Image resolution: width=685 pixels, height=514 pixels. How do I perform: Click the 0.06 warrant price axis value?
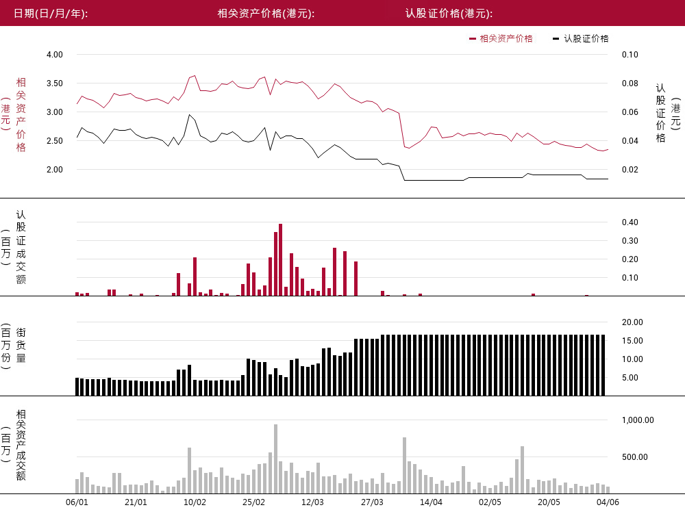tap(630, 112)
